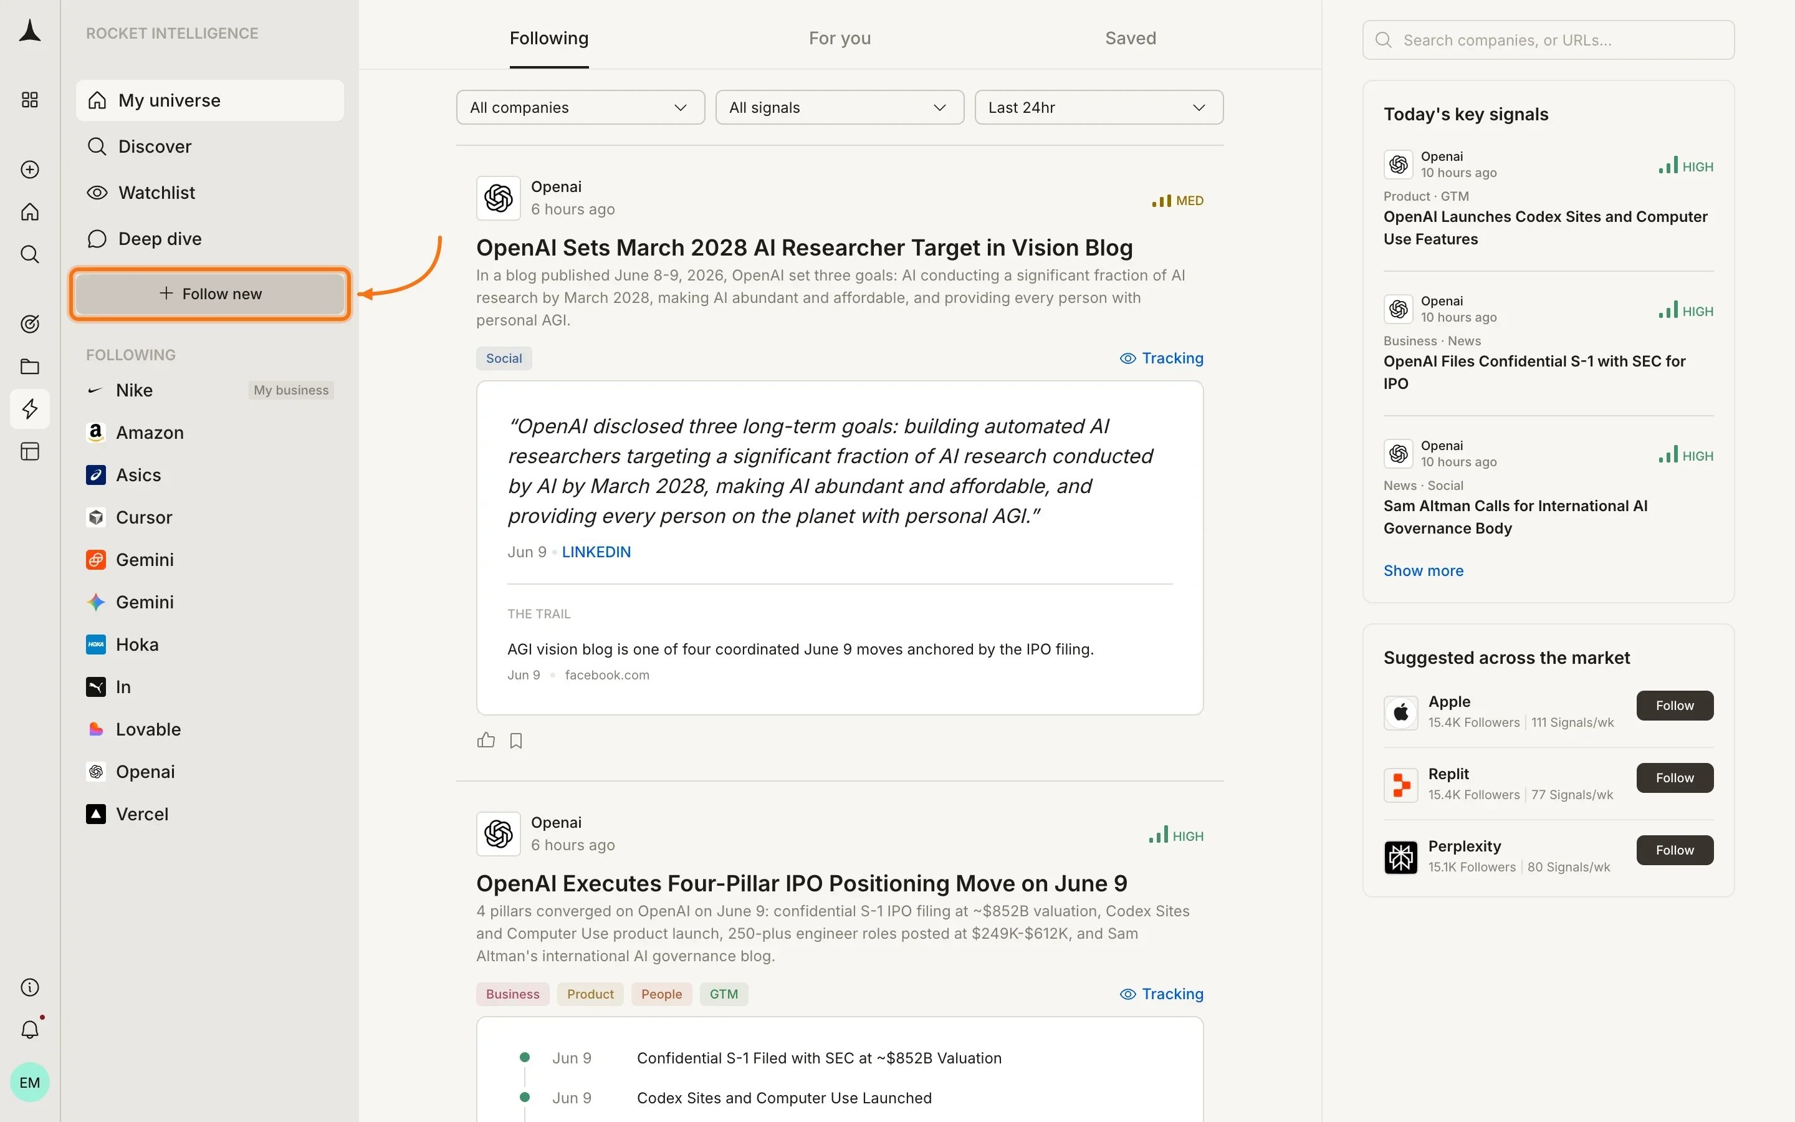Switch to the Saved tab

click(1131, 38)
